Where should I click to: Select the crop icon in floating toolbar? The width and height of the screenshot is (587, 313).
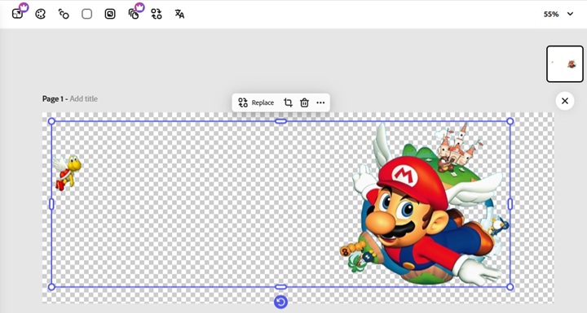click(288, 102)
